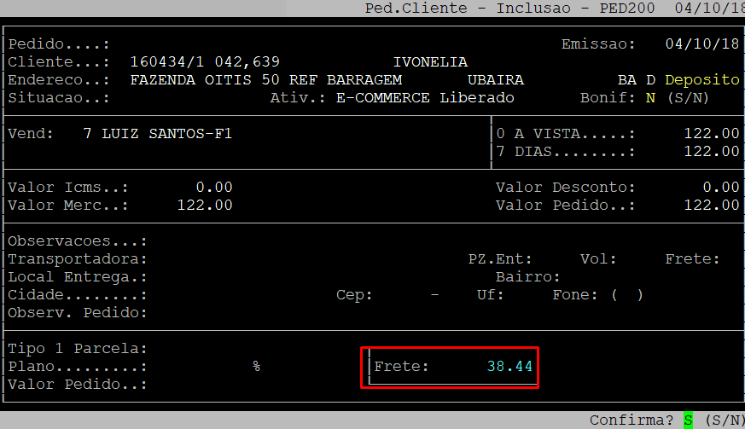Select the yellow Deposito text

click(701, 80)
